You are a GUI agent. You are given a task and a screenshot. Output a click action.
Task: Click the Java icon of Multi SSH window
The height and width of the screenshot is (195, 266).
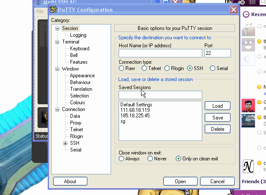tap(39, 2)
